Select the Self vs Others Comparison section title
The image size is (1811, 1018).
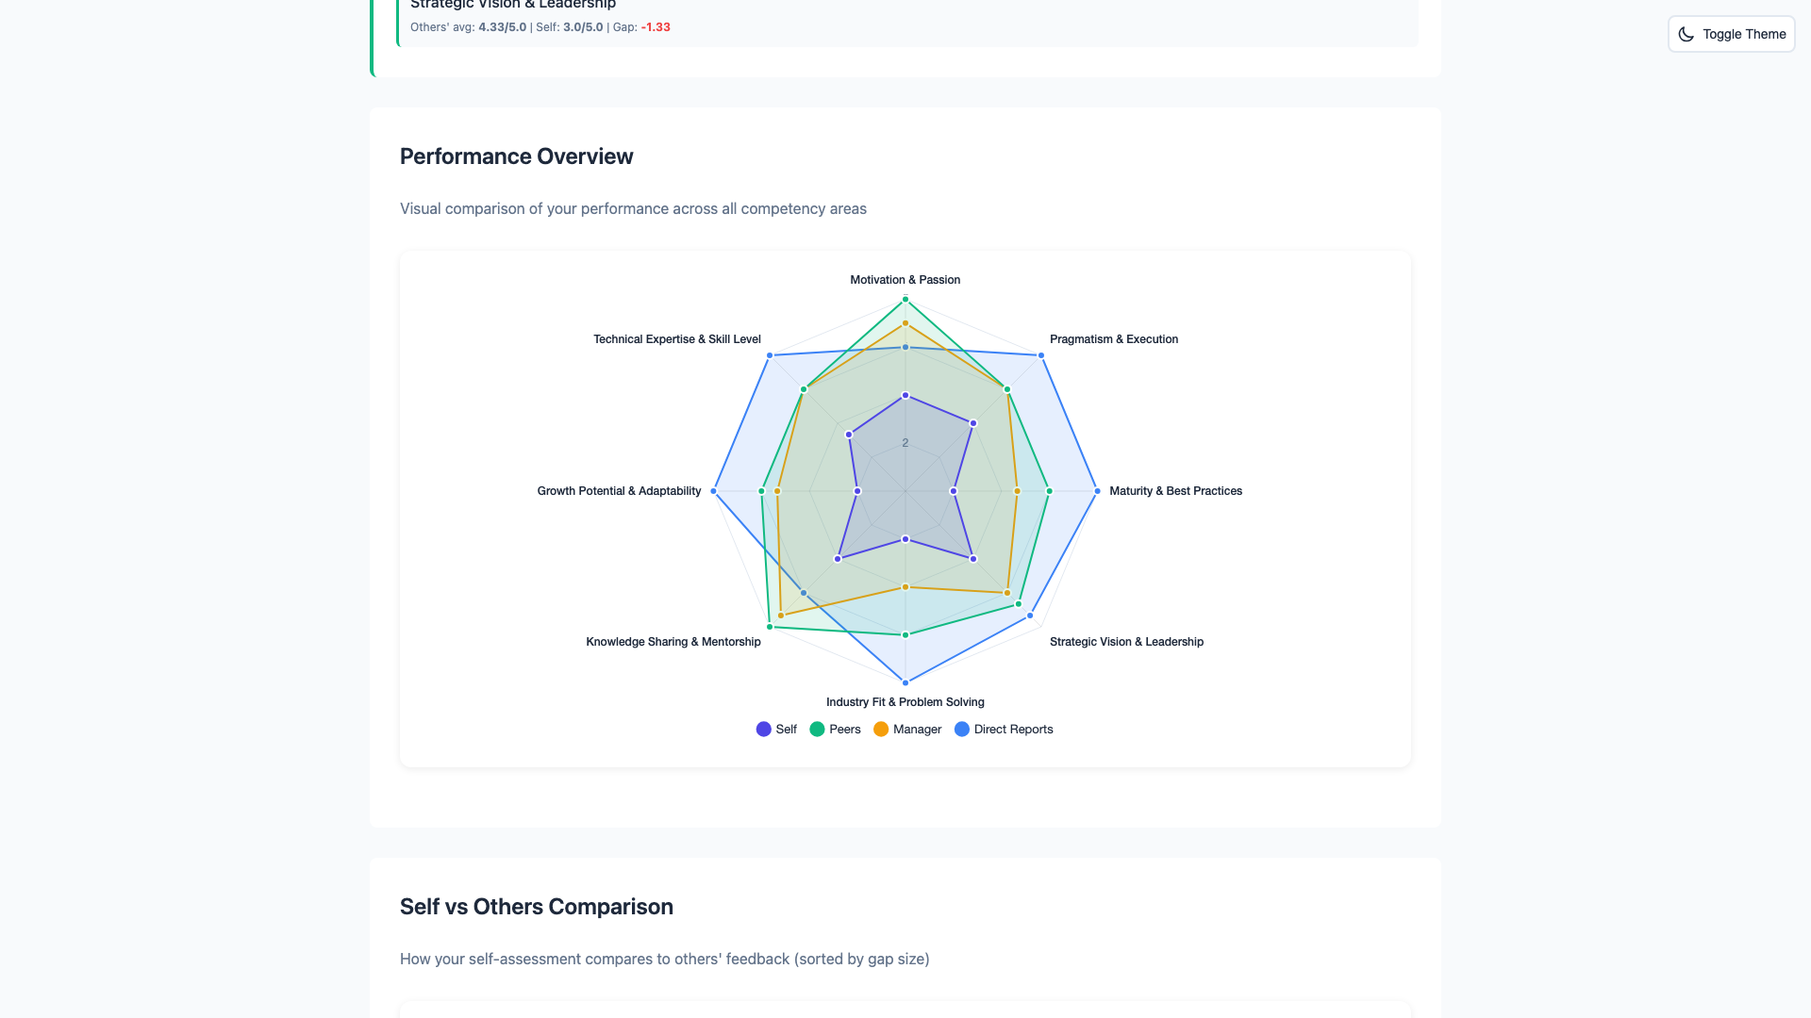click(536, 906)
